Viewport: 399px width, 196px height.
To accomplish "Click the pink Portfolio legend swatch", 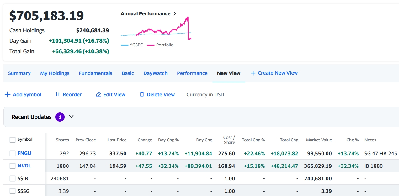I will (x=151, y=45).
